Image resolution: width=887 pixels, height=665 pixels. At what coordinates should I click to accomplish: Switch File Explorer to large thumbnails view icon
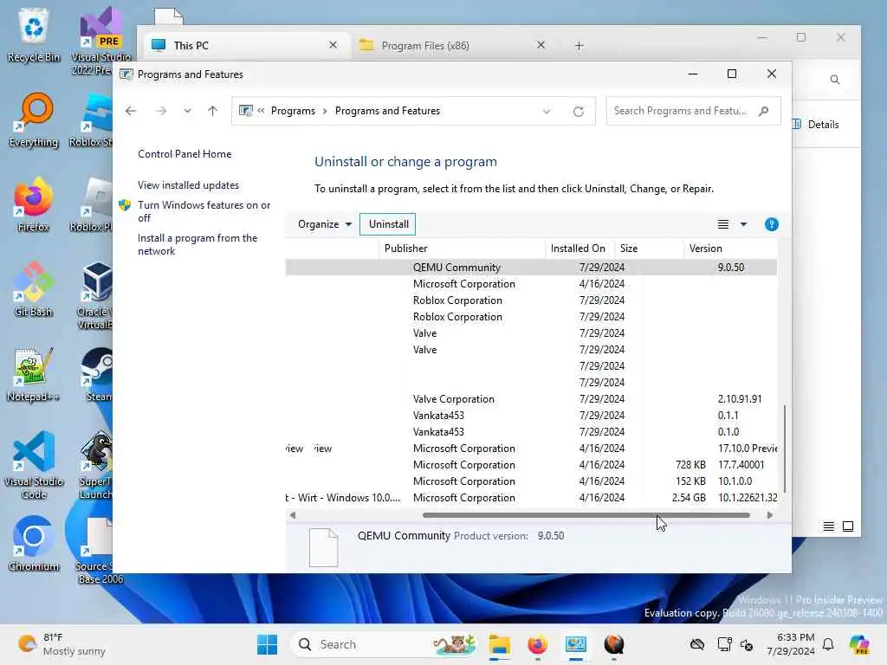pos(848,526)
